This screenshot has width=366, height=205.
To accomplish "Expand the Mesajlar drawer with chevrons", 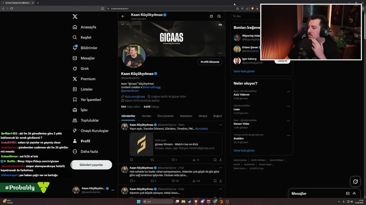I will 354,193.
